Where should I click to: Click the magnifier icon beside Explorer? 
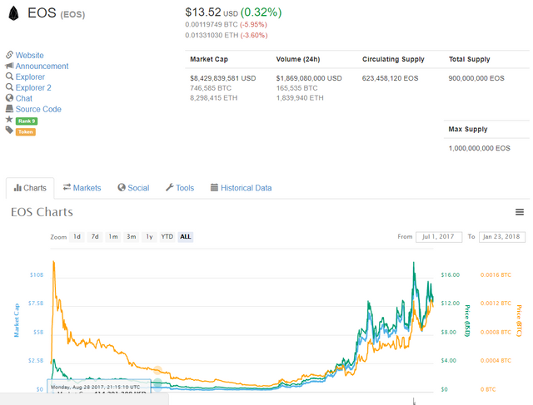point(9,77)
